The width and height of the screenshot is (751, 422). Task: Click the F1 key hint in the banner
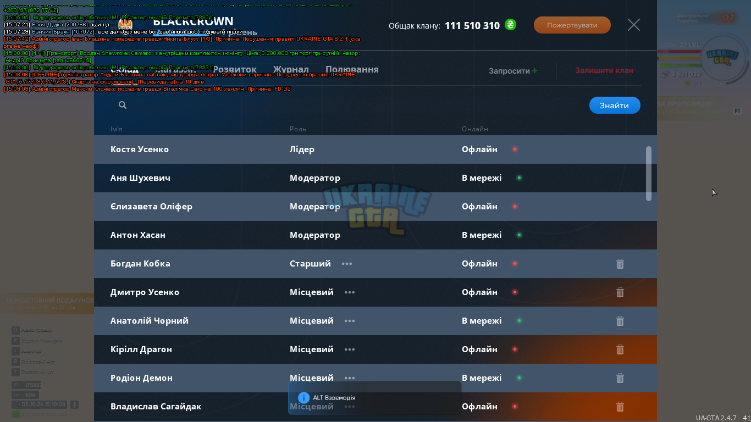737,111
